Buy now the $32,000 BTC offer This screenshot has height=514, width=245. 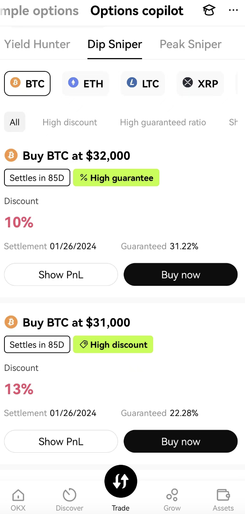coord(180,275)
